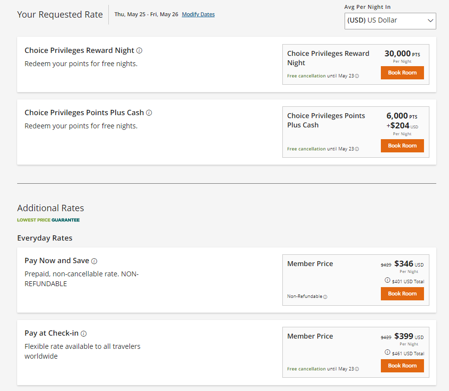Book Room for the Pay at Check-in rate

[402, 366]
